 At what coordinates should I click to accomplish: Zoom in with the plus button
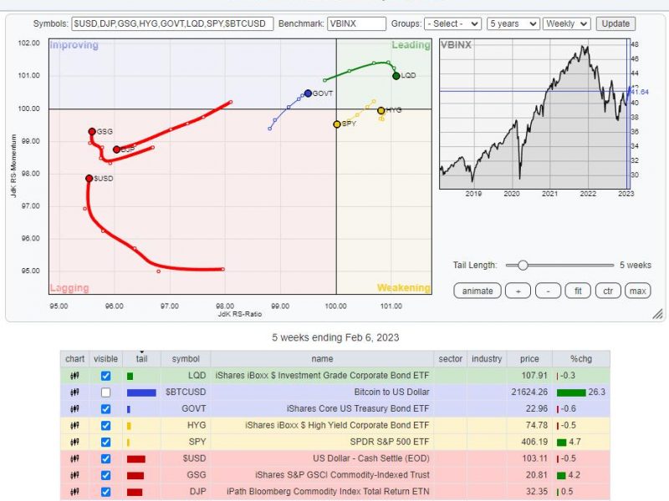coord(518,291)
